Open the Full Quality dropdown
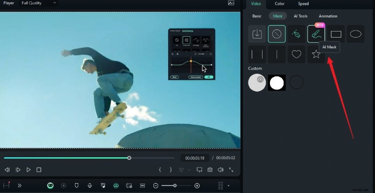 38,3
